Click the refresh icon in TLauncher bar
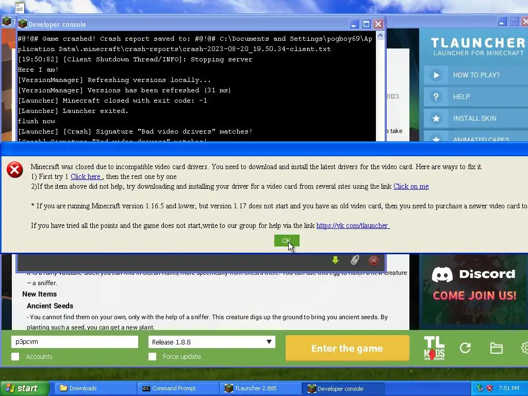The width and height of the screenshot is (528, 396). [x=466, y=348]
